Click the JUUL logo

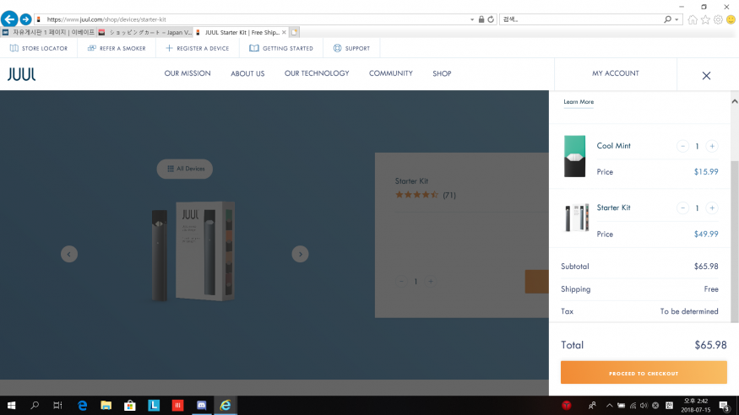[x=22, y=74]
